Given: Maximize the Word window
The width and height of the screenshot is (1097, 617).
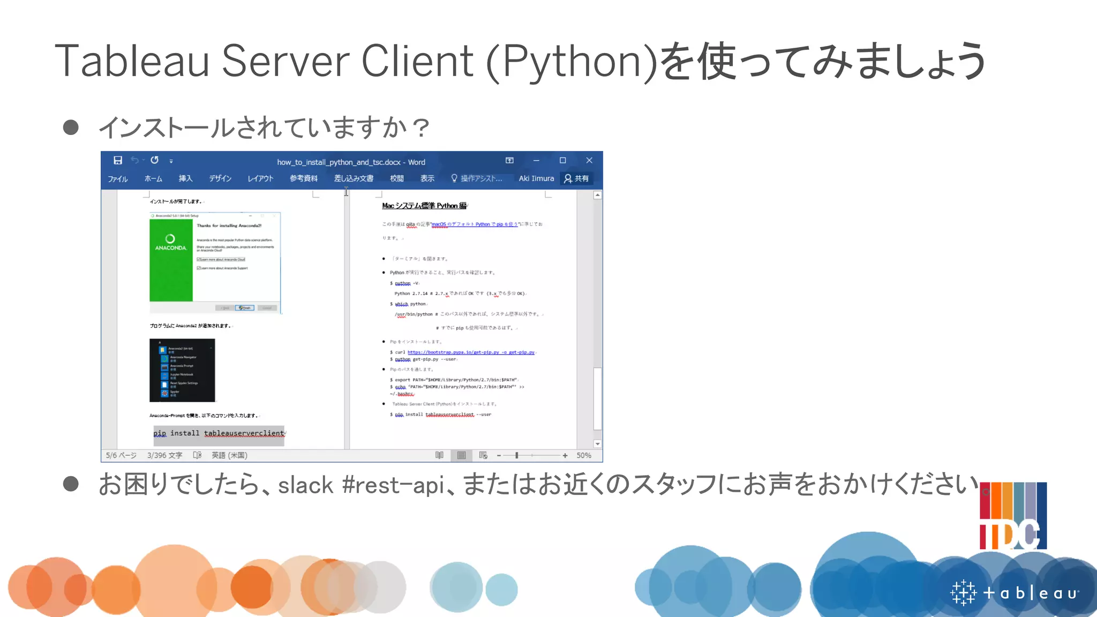Looking at the screenshot, I should (x=562, y=160).
